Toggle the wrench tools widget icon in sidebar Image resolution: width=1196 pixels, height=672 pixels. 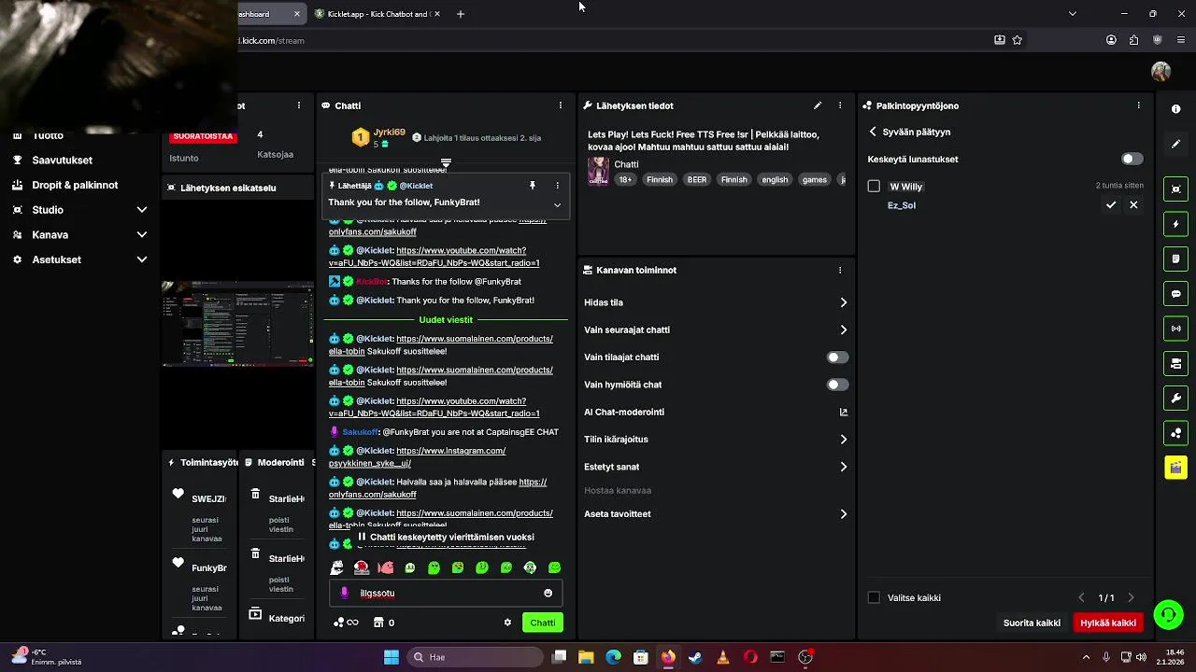(1175, 399)
